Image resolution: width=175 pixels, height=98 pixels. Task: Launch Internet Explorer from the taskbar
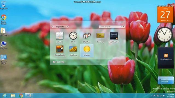coord(5,96)
